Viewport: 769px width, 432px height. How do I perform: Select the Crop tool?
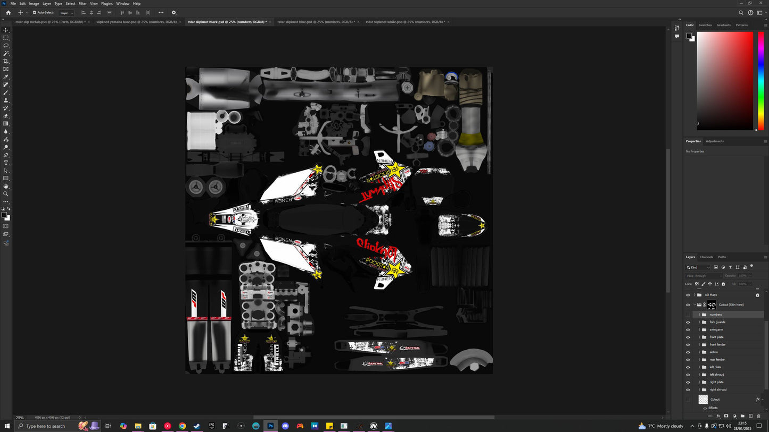pos(6,61)
